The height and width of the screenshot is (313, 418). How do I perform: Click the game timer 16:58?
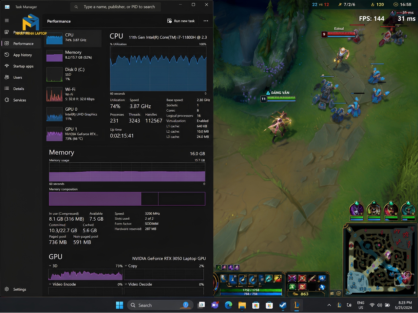coord(405,5)
